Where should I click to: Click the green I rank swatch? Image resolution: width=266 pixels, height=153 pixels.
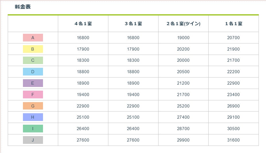pos(33,129)
